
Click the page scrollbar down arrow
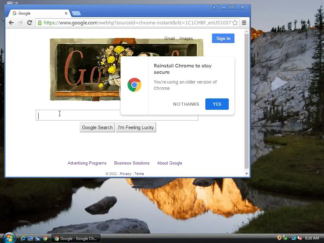pyautogui.click(x=246, y=174)
